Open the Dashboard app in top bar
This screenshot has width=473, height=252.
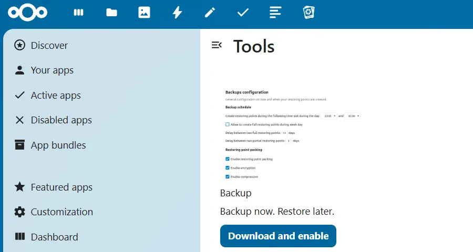pyautogui.click(x=79, y=13)
